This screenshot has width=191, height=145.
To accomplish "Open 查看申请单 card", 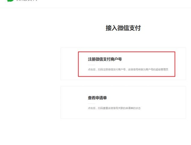I will [x=123, y=102].
